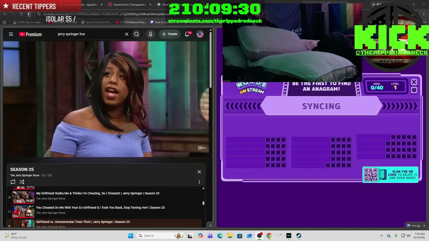Click the taskbar Search box
This screenshot has width=429, height=241.
pyautogui.click(x=161, y=236)
